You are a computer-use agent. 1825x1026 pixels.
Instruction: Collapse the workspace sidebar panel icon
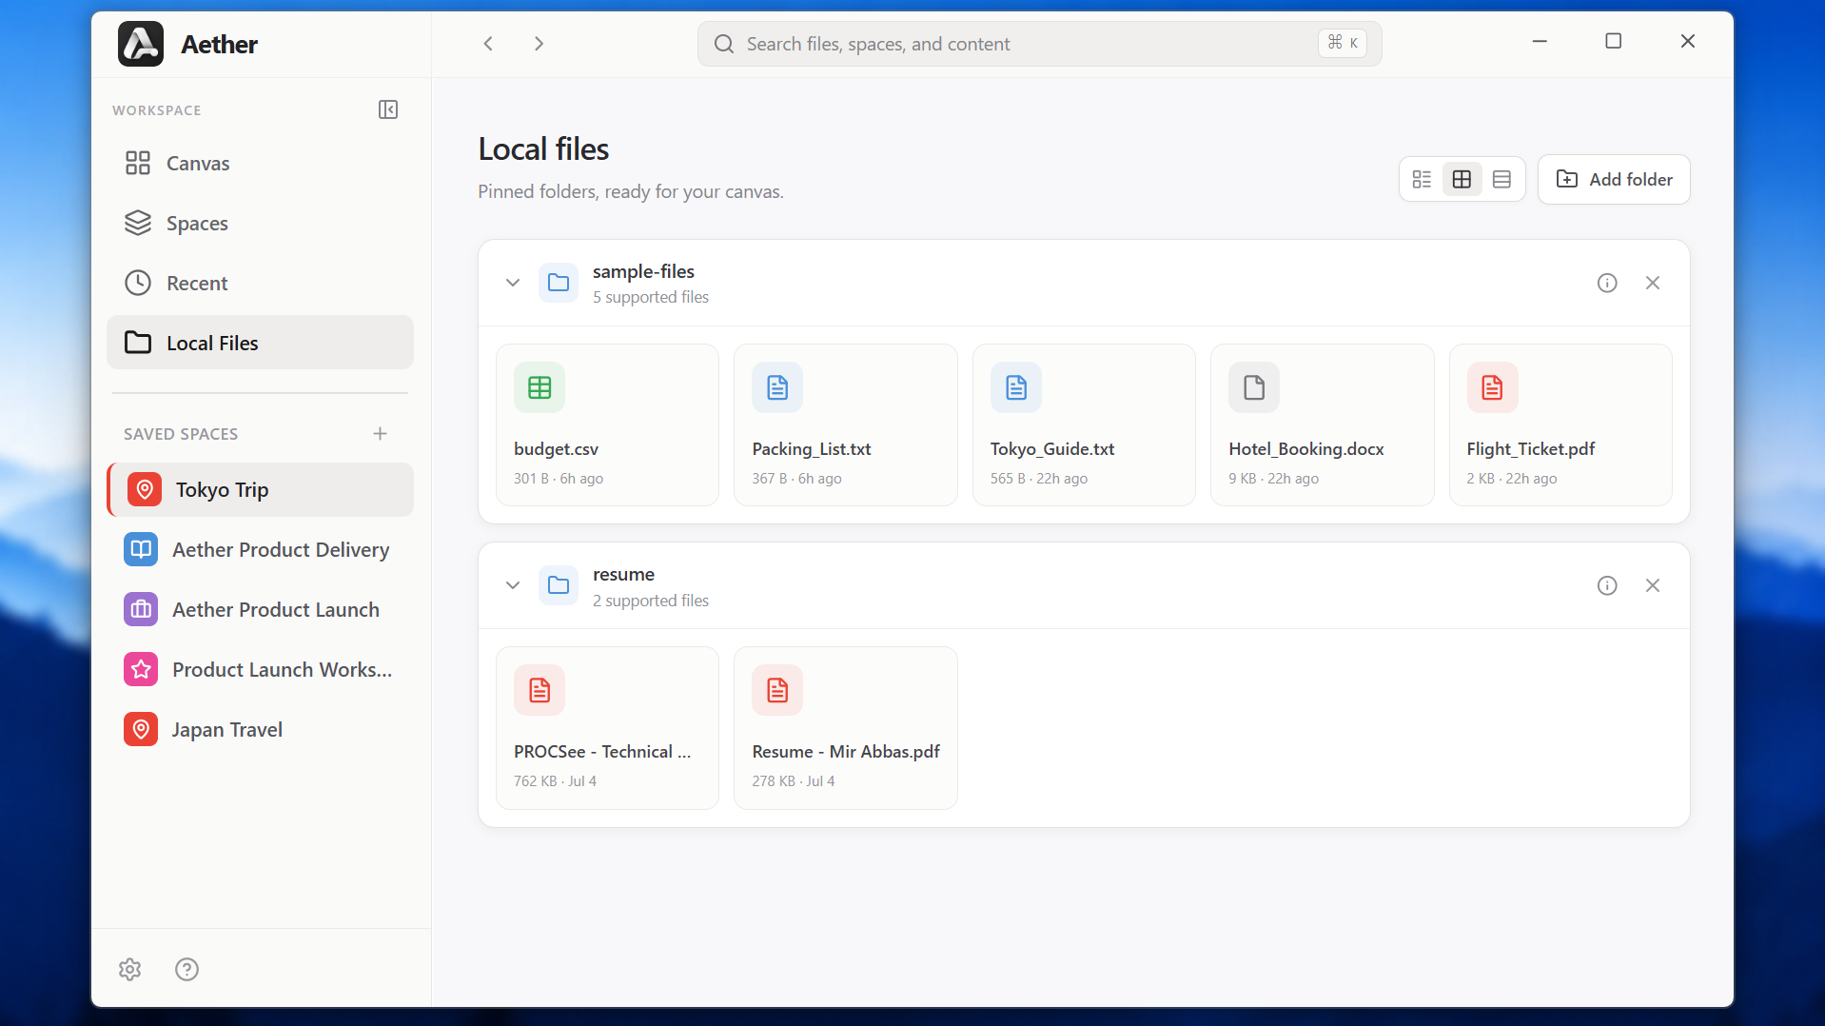pyautogui.click(x=387, y=109)
